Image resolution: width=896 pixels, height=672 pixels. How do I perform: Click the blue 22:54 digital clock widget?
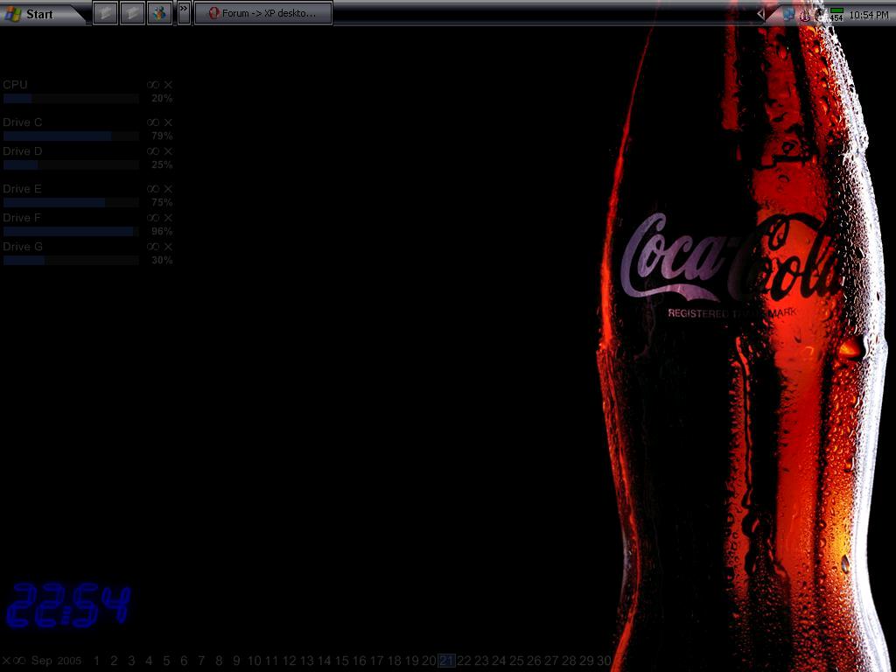pyautogui.click(x=68, y=605)
